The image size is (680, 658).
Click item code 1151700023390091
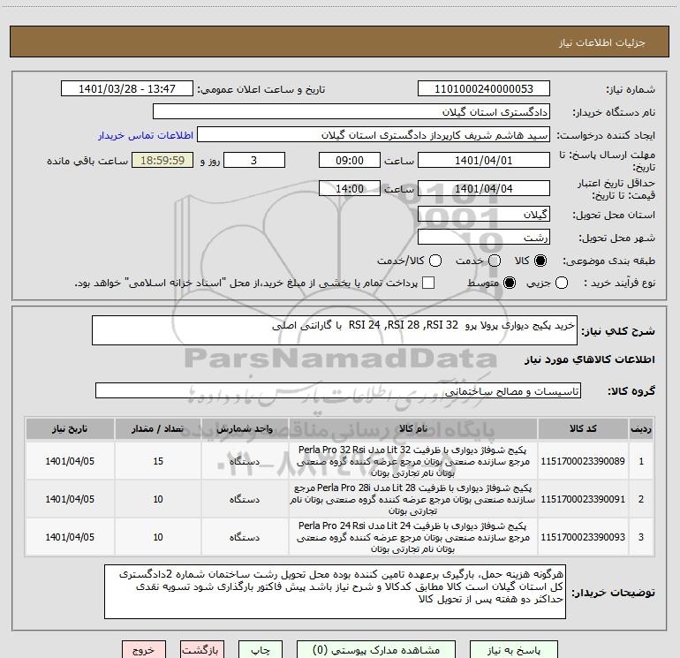(583, 499)
